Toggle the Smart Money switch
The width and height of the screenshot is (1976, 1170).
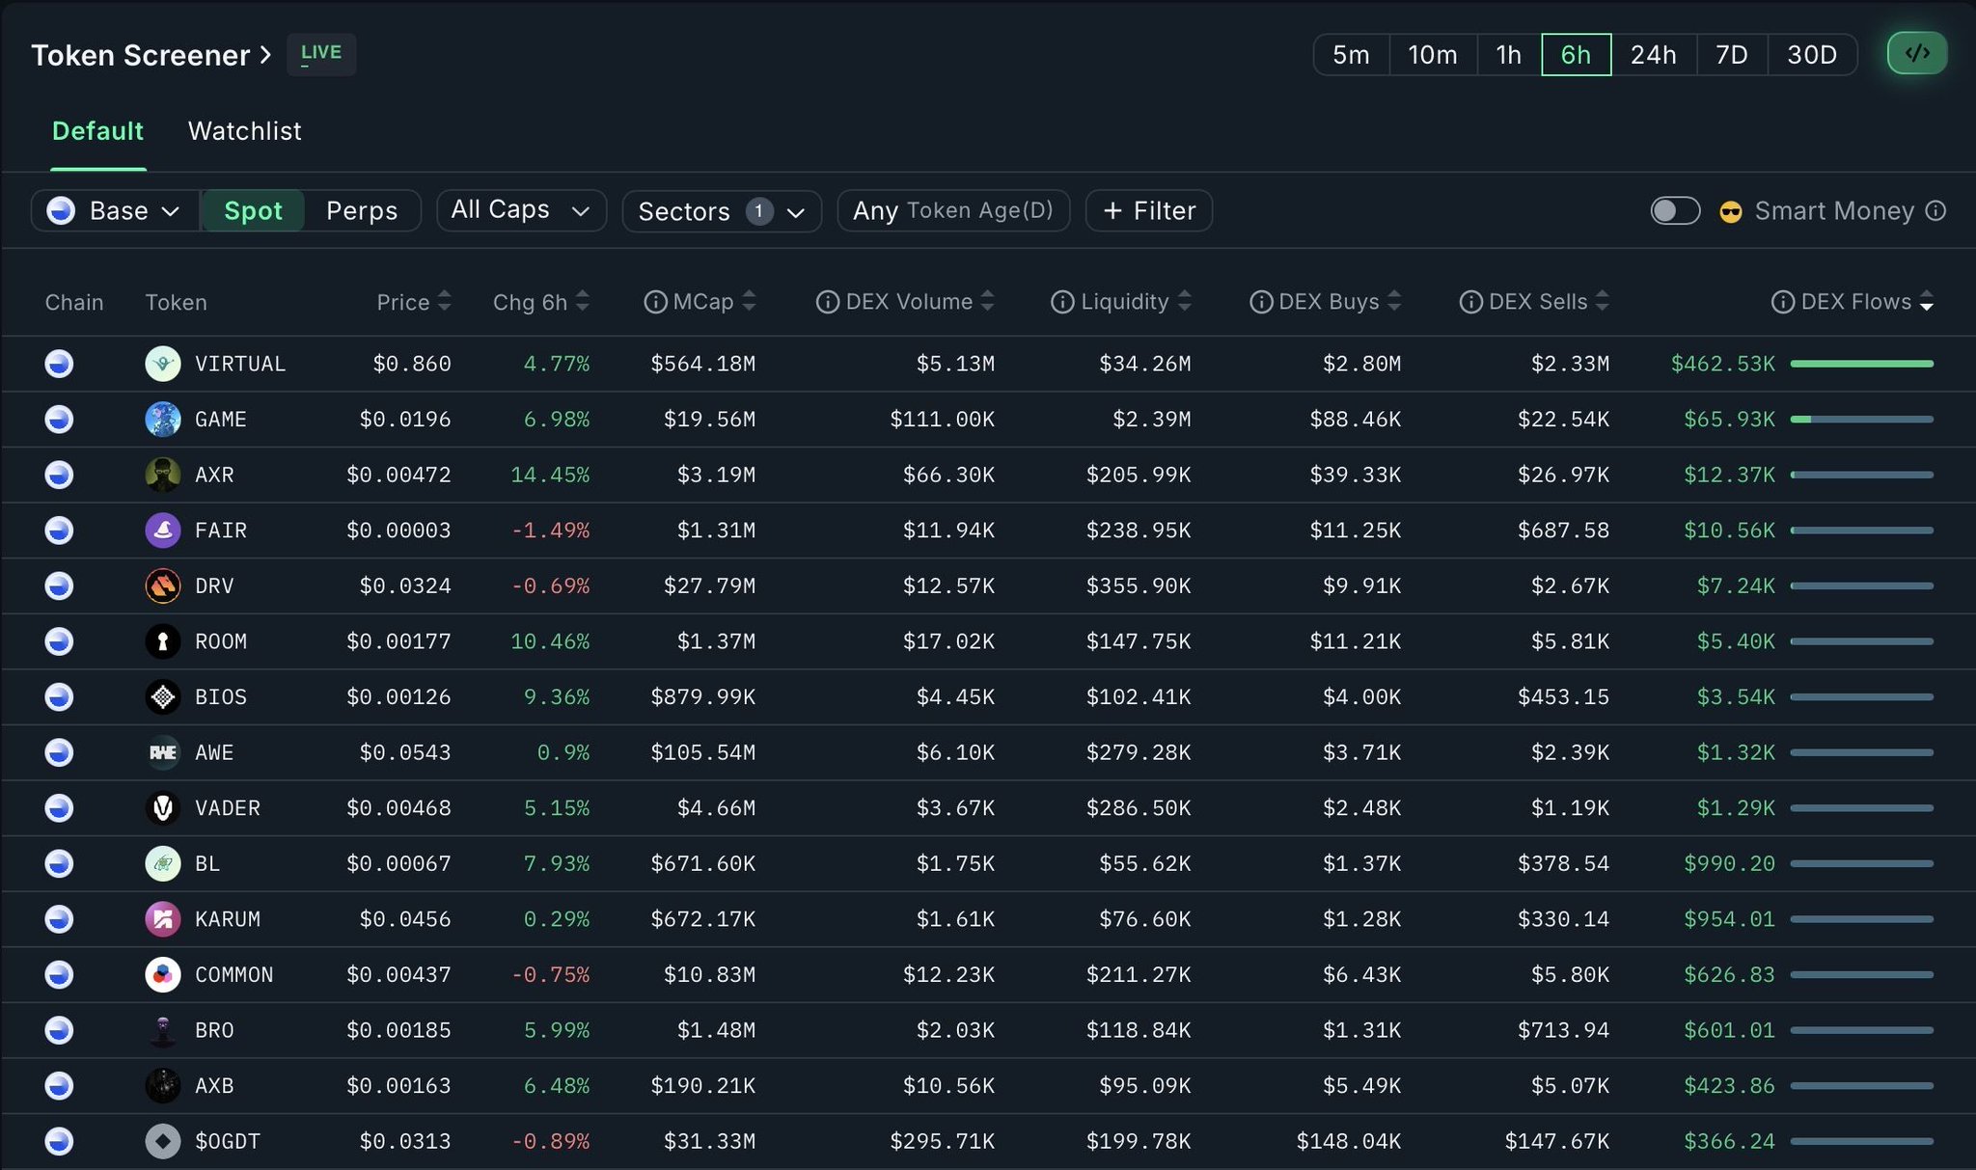pos(1675,211)
